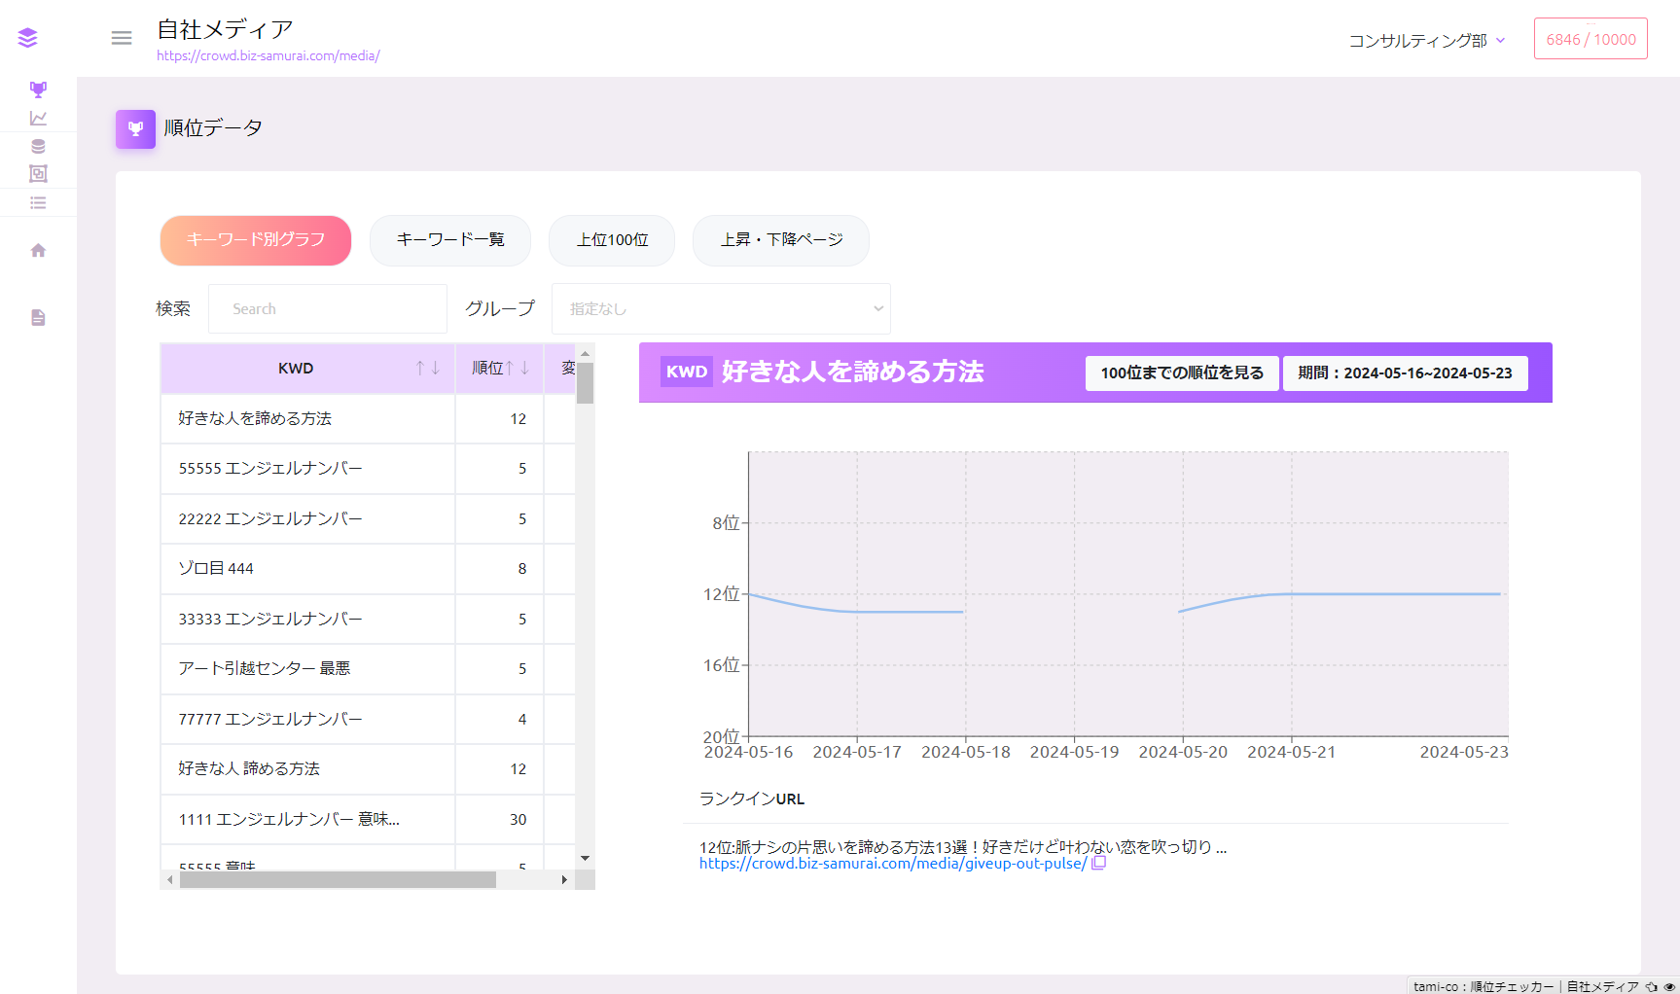Click the table vertical scrollbar thumb
The width and height of the screenshot is (1680, 994).
click(x=585, y=382)
